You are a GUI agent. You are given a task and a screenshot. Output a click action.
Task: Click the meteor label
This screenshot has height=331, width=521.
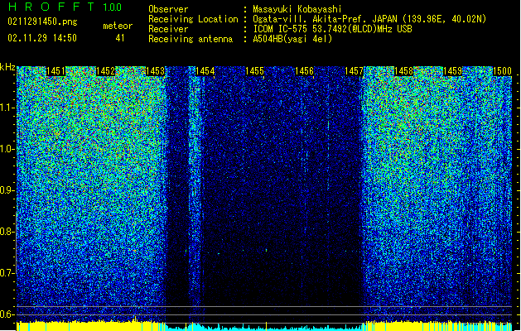tap(118, 26)
